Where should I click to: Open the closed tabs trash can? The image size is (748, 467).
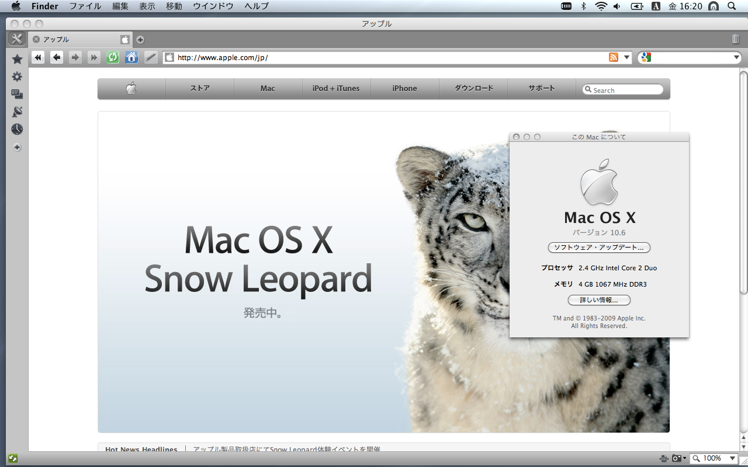(x=736, y=39)
